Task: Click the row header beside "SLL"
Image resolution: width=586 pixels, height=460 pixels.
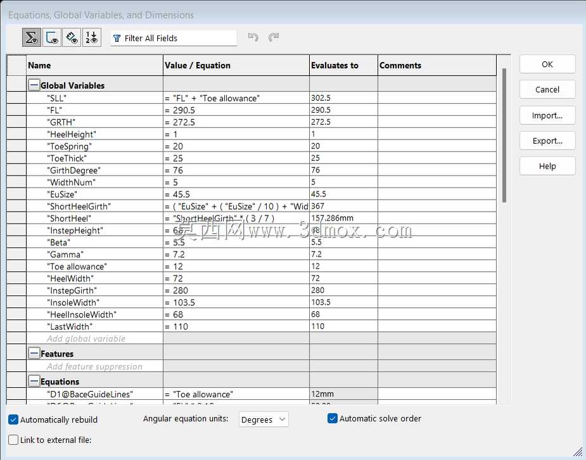Action: (x=16, y=98)
